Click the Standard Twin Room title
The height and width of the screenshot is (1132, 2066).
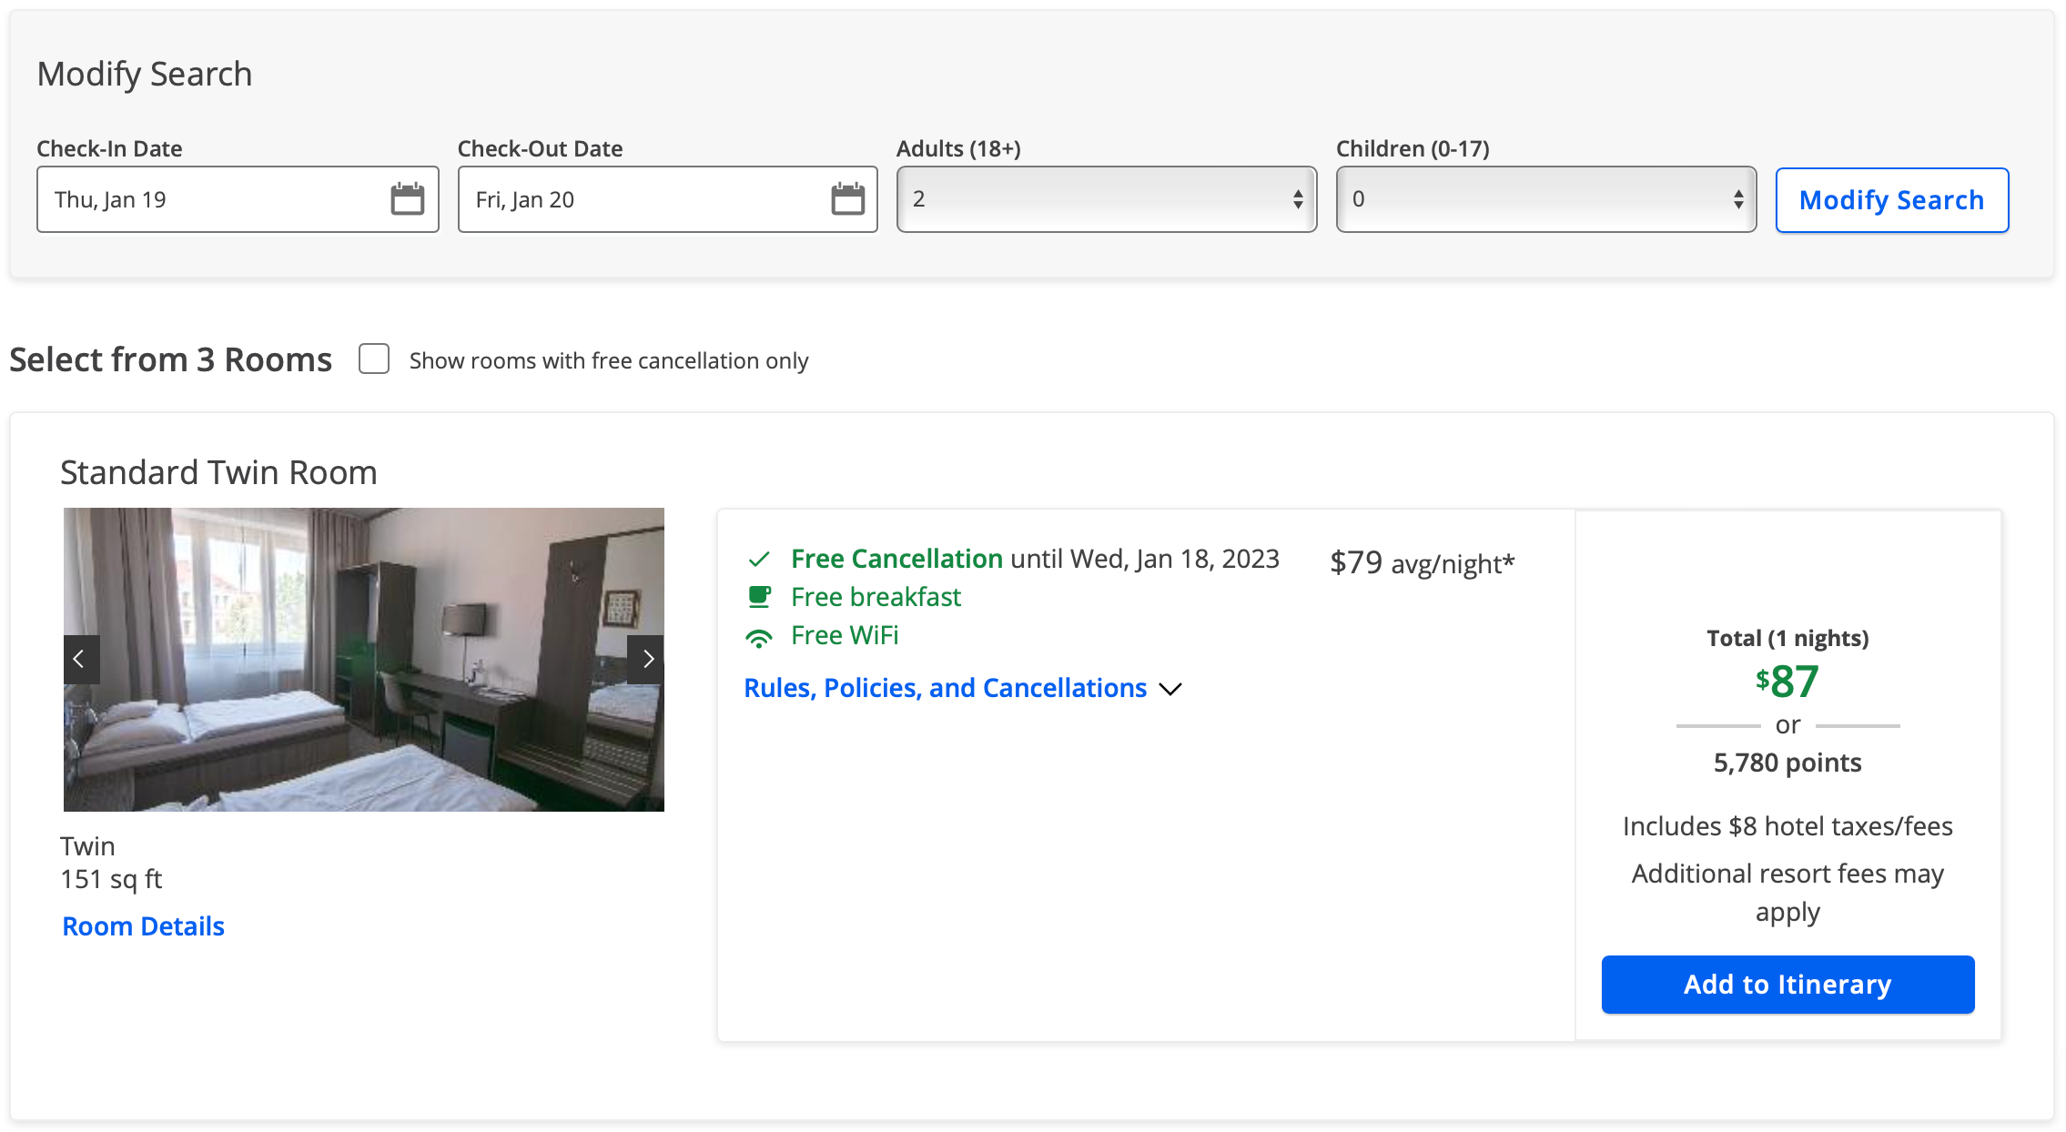218,472
